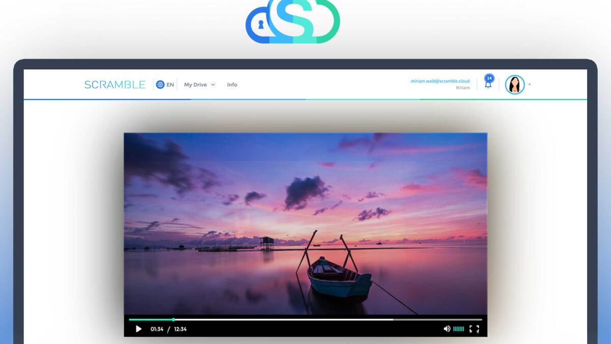Click the elapsed time 01:34 label
The image size is (611, 344).
click(157, 329)
